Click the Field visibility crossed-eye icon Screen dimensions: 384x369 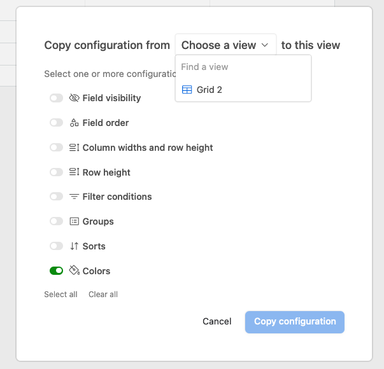[75, 98]
